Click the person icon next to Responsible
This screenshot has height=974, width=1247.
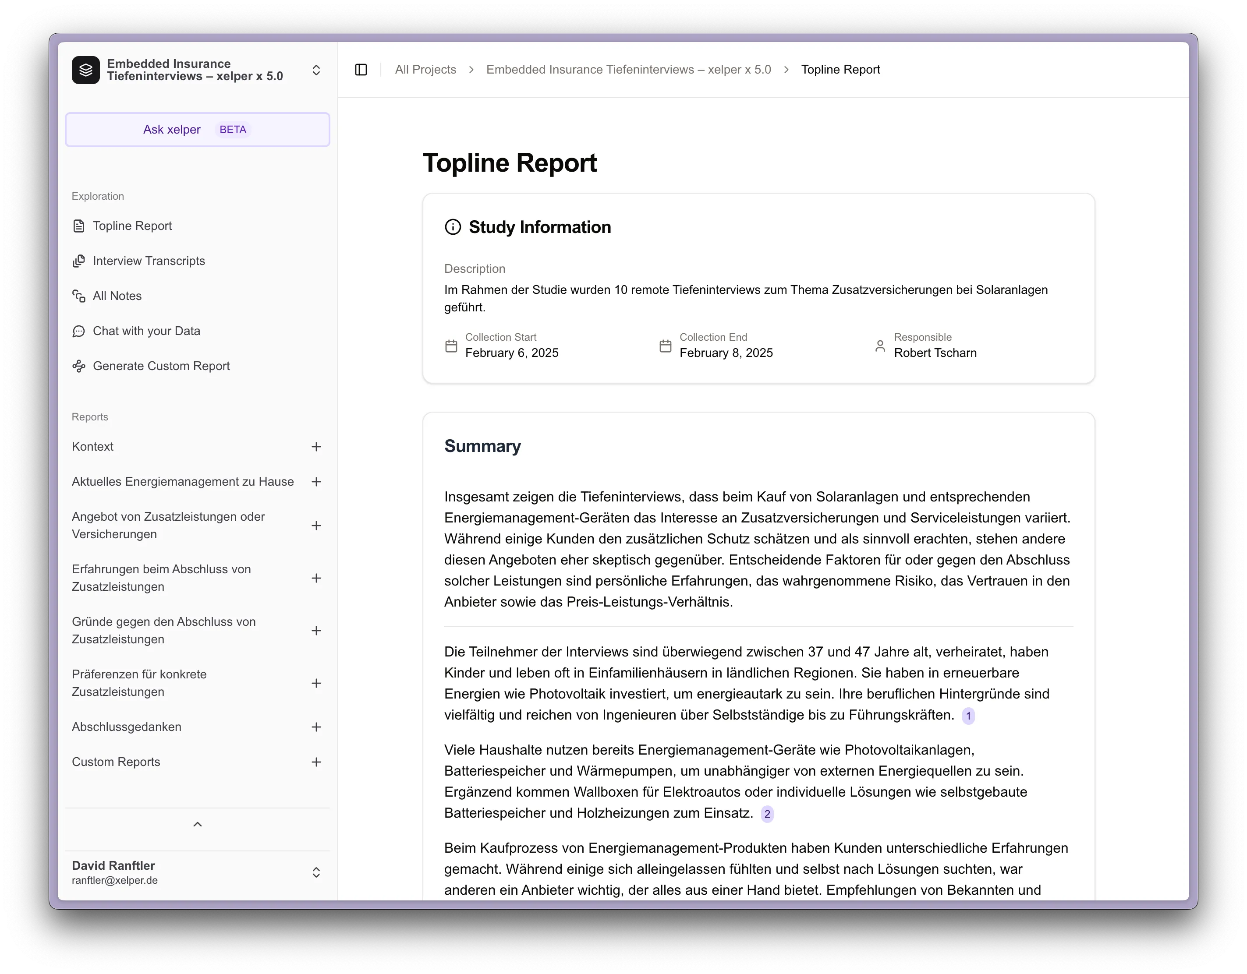click(880, 346)
